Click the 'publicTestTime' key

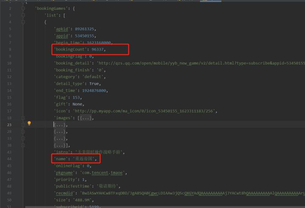coord(72,186)
